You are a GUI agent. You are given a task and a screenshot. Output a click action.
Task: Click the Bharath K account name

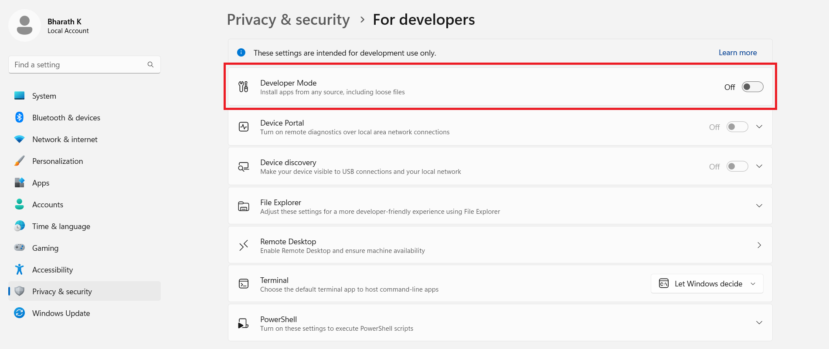pos(65,22)
